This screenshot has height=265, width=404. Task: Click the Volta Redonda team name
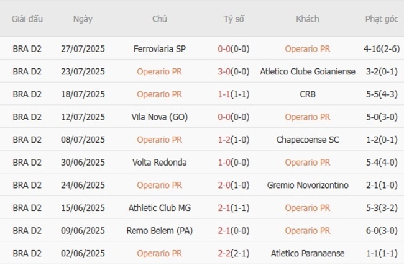[159, 163]
